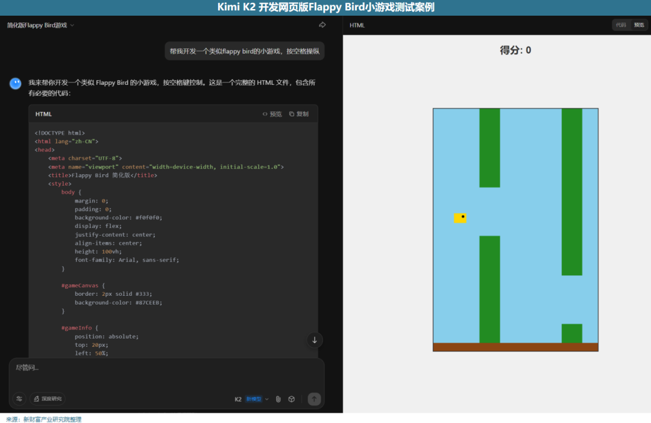
Task: Click the 得分: 0 score text
Action: click(x=515, y=50)
